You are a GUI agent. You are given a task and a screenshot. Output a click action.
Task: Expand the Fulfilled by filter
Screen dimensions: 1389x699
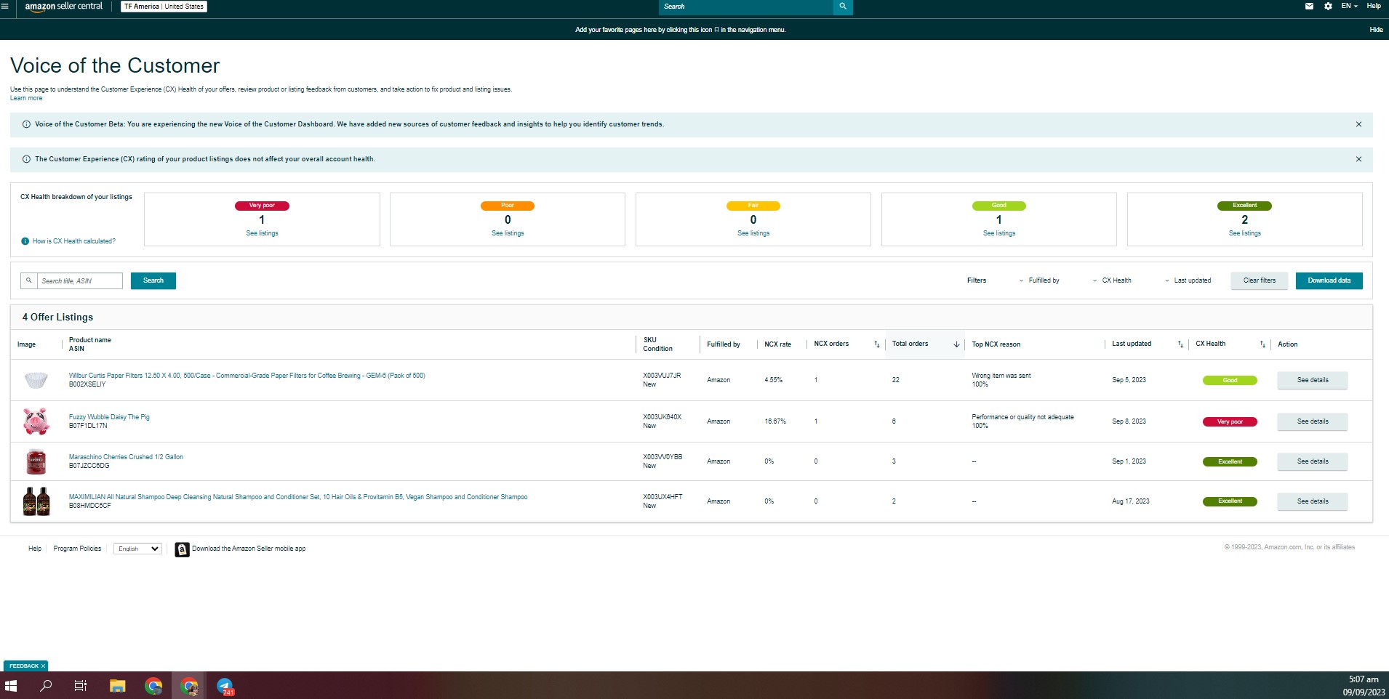pyautogui.click(x=1039, y=280)
